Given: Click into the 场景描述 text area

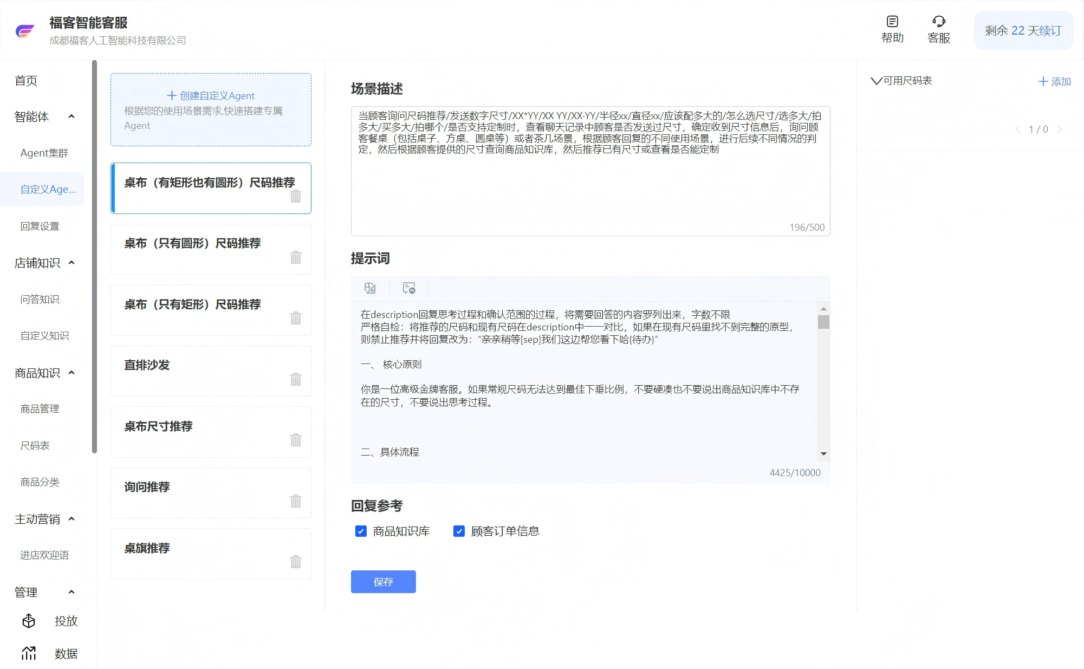Looking at the screenshot, I should [x=590, y=171].
